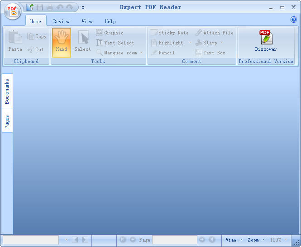Open the Expert PDF application menu button
This screenshot has height=247, width=301.
[x=13, y=11]
